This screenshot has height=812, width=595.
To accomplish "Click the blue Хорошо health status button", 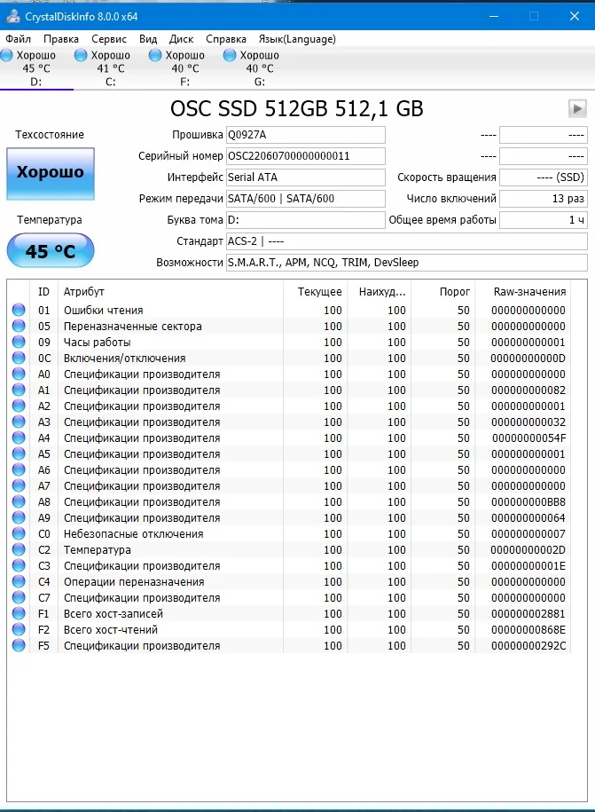I will pyautogui.click(x=51, y=173).
